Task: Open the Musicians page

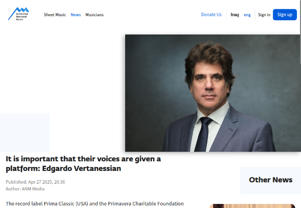Action: [94, 15]
